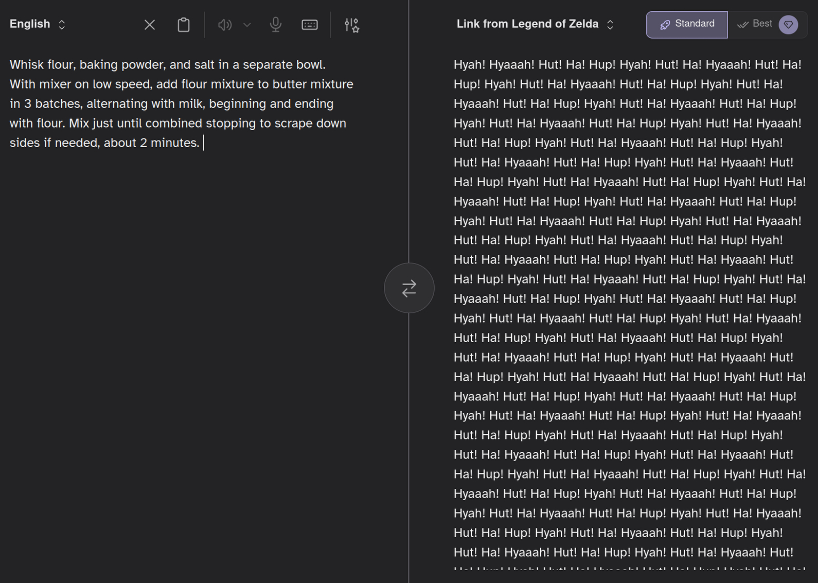The image size is (818, 583).
Task: Open Link from Legend of Zelda language selector
Action: point(527,24)
